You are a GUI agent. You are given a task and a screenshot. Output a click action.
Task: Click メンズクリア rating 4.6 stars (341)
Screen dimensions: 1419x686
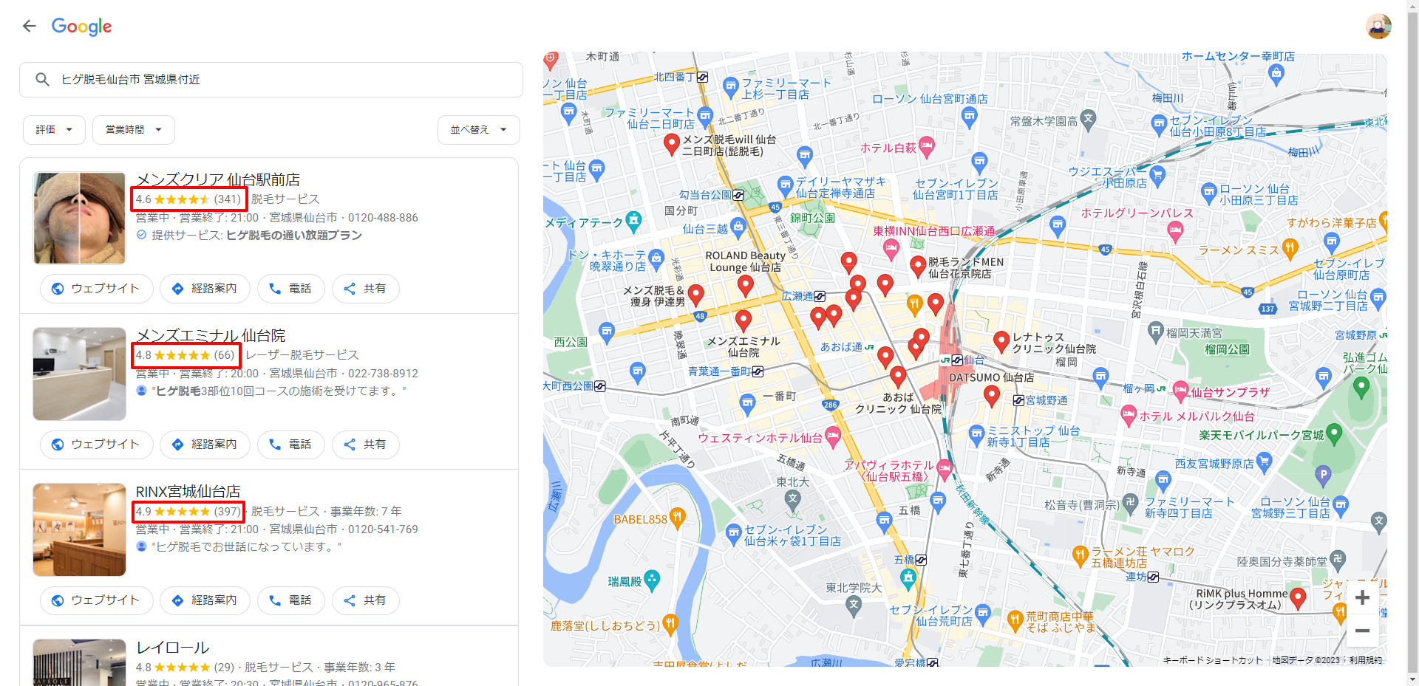[188, 199]
